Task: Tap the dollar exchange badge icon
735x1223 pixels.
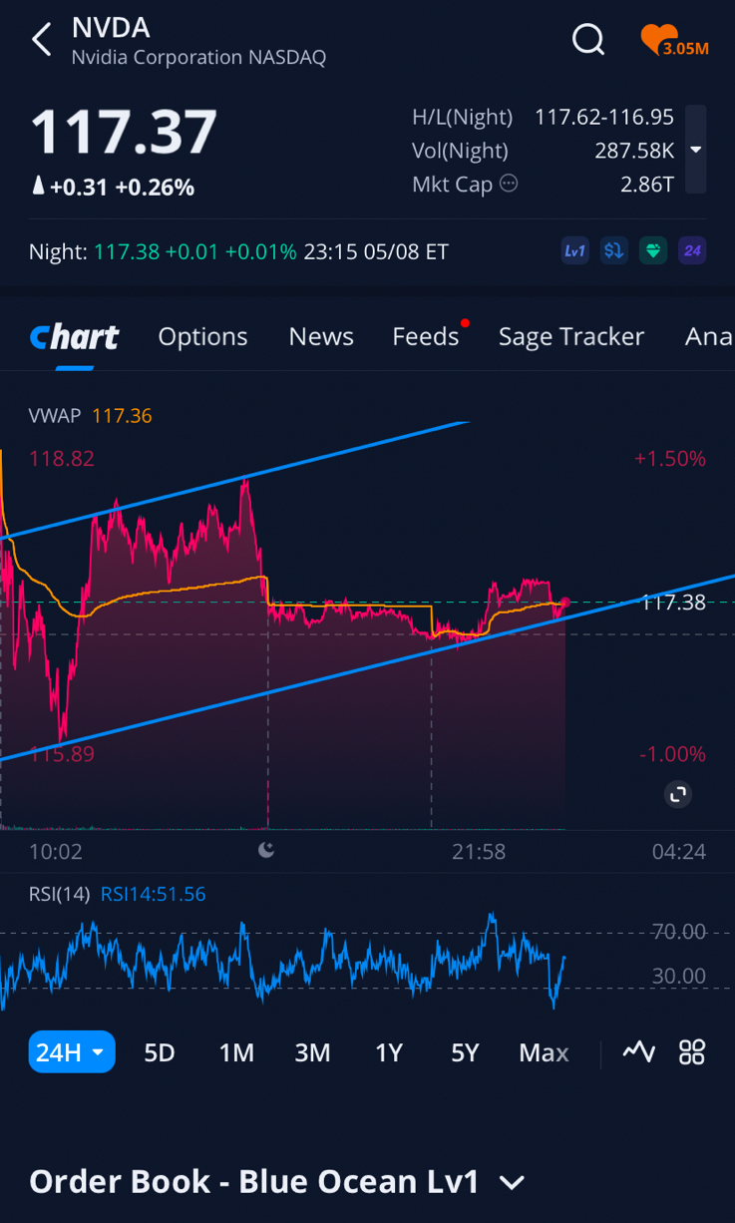Action: pyautogui.click(x=614, y=251)
